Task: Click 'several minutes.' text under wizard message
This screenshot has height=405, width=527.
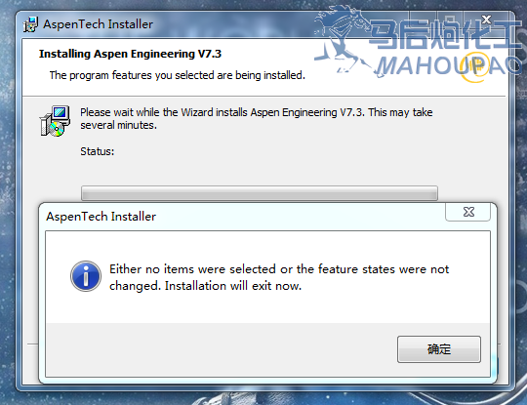Action: point(118,125)
